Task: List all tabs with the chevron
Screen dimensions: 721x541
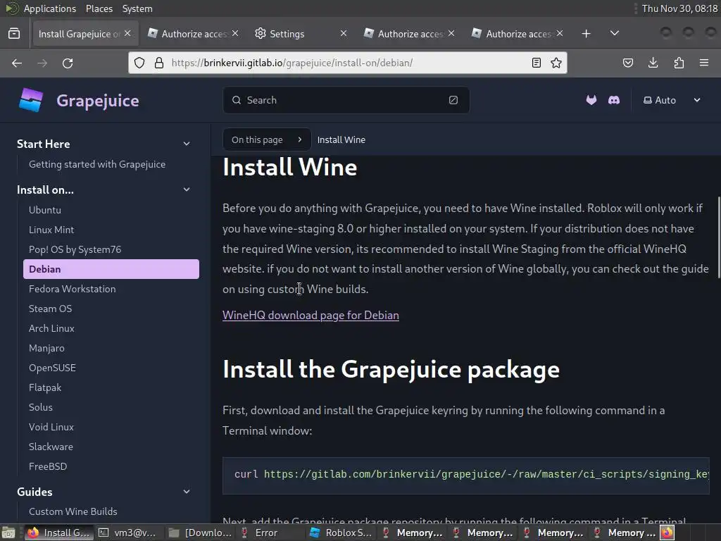Action: click(x=614, y=34)
